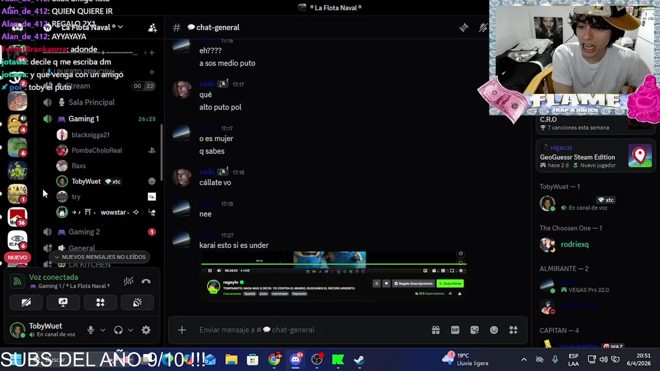The height and width of the screenshot is (371, 660).
Task: Click Regala Suscripciones on stream embed
Action: click(x=414, y=283)
